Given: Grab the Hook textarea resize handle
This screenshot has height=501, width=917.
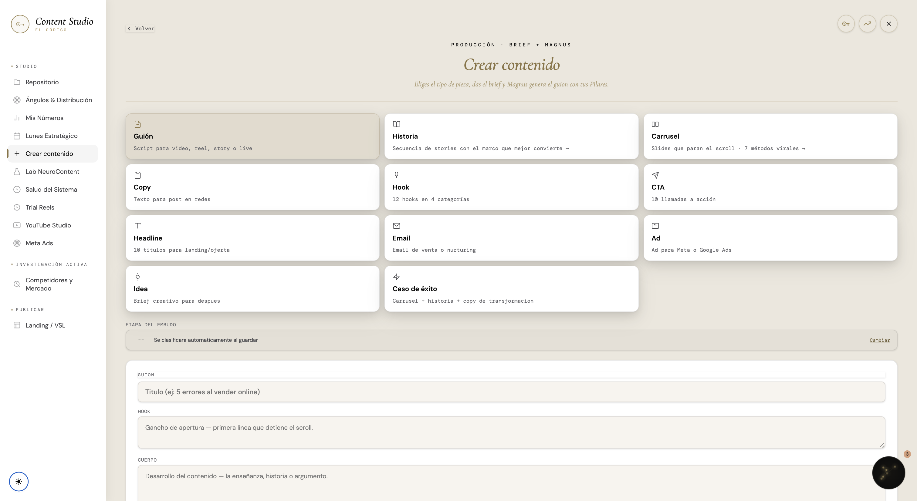Looking at the screenshot, I should pyautogui.click(x=882, y=445).
